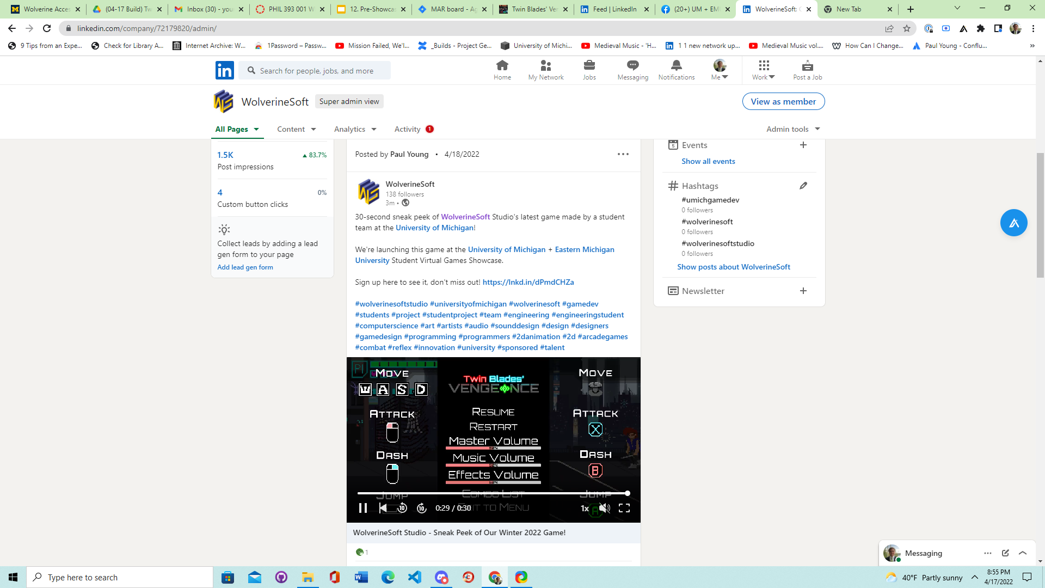
Task: Change the 1x playback speed
Action: (584, 508)
